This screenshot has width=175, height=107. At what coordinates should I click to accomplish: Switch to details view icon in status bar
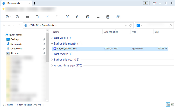pyautogui.click(x=168, y=105)
